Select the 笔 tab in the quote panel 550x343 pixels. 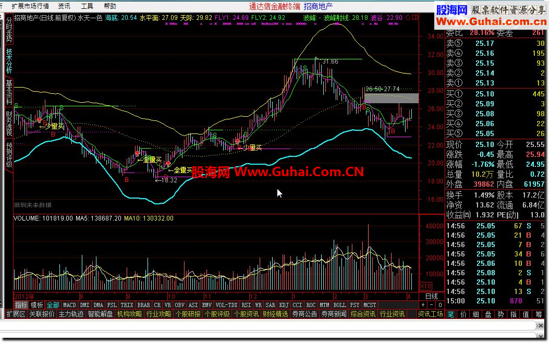pyautogui.click(x=451, y=315)
